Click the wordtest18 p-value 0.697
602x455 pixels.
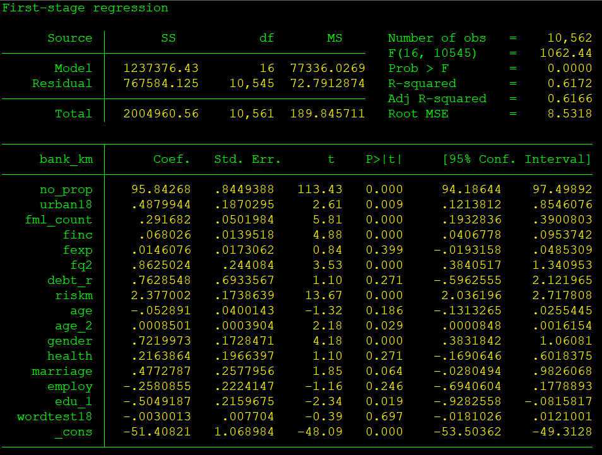click(384, 417)
